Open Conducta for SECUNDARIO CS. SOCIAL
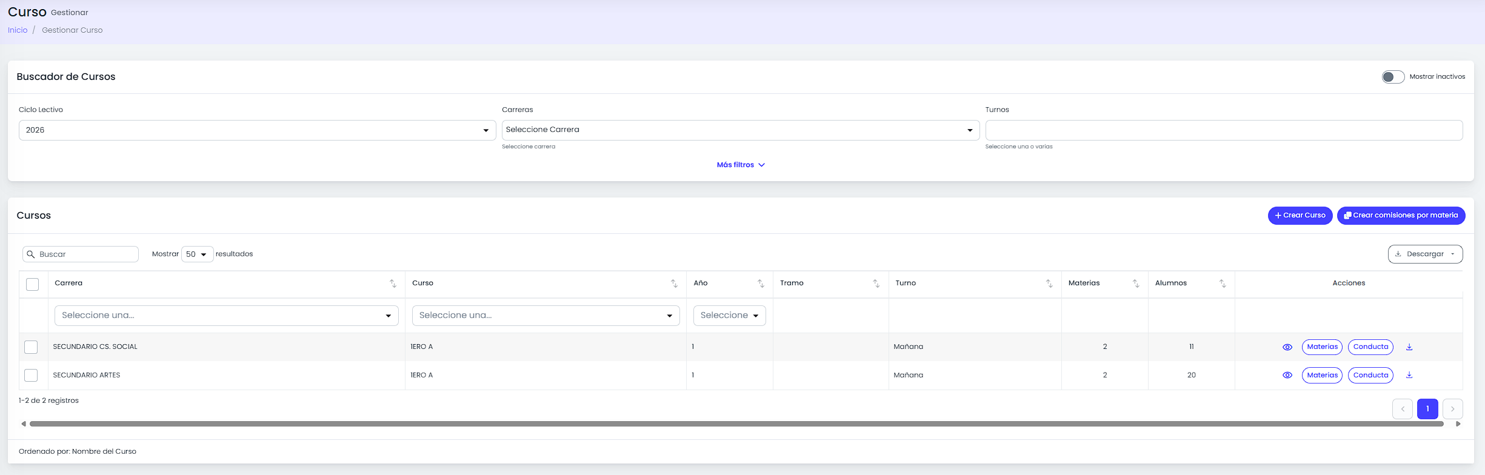1485x475 pixels. (x=1370, y=347)
